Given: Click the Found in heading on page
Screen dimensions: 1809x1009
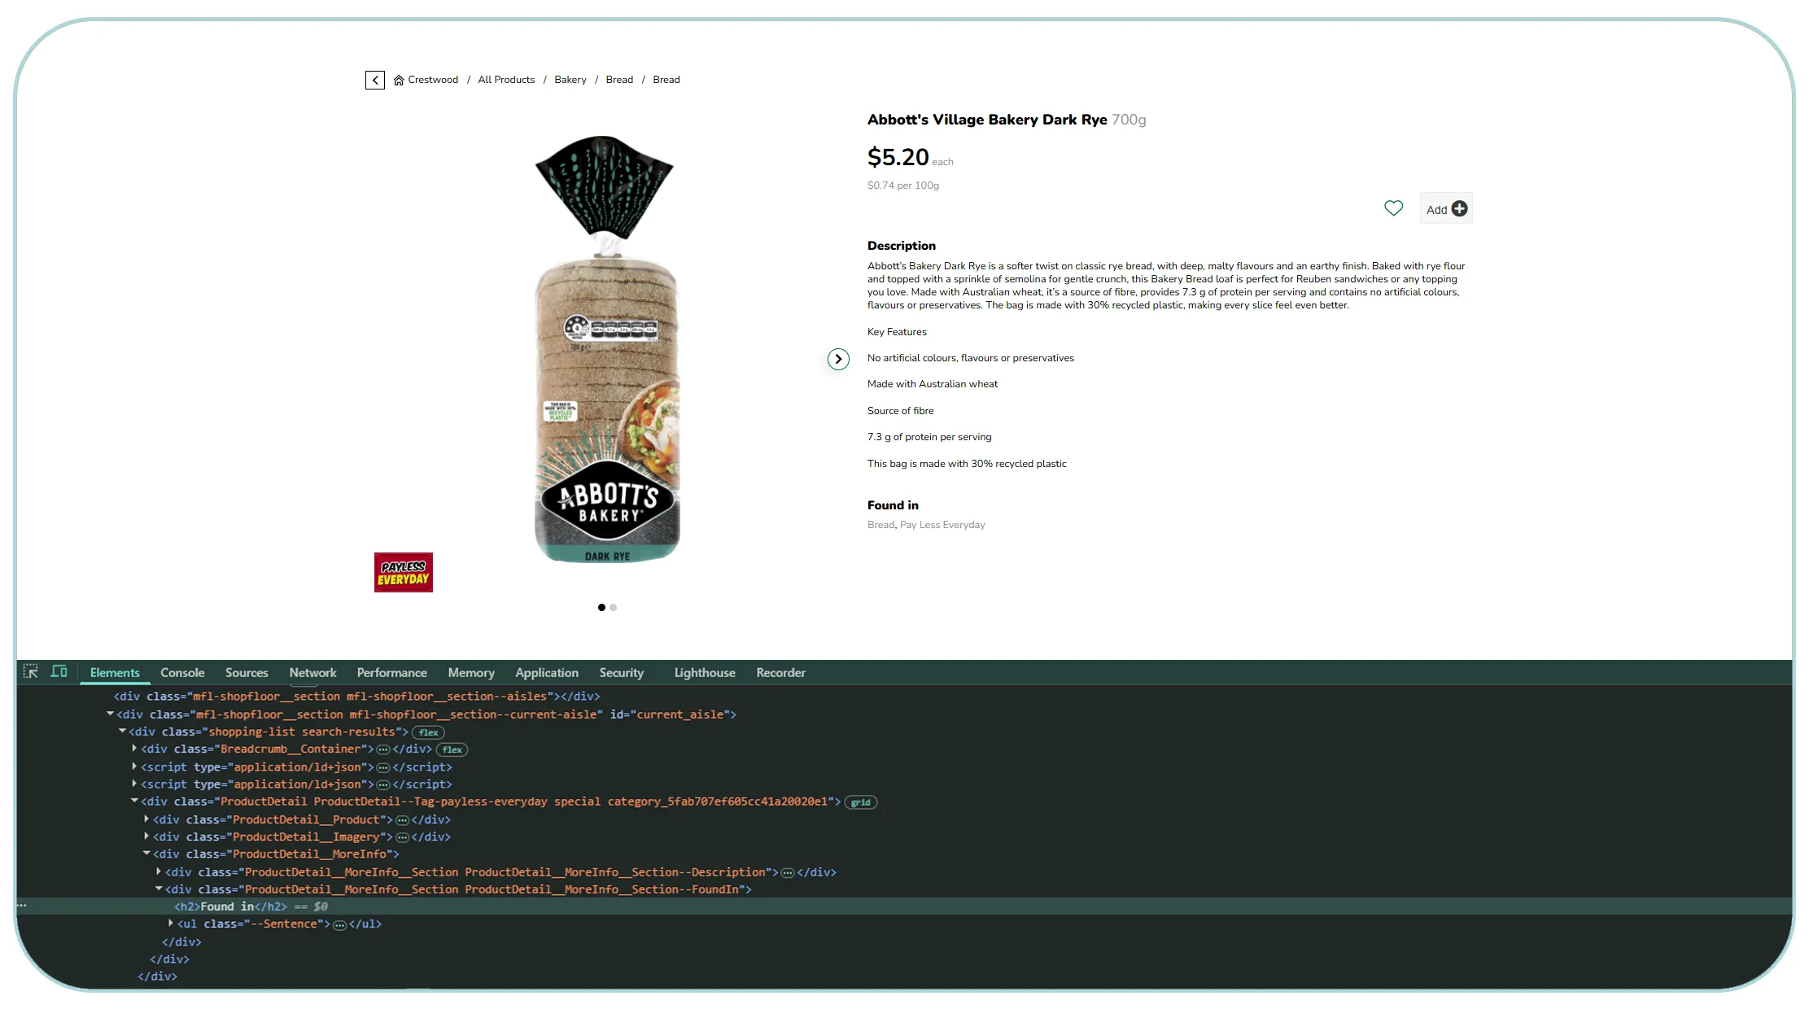Looking at the screenshot, I should click(893, 505).
